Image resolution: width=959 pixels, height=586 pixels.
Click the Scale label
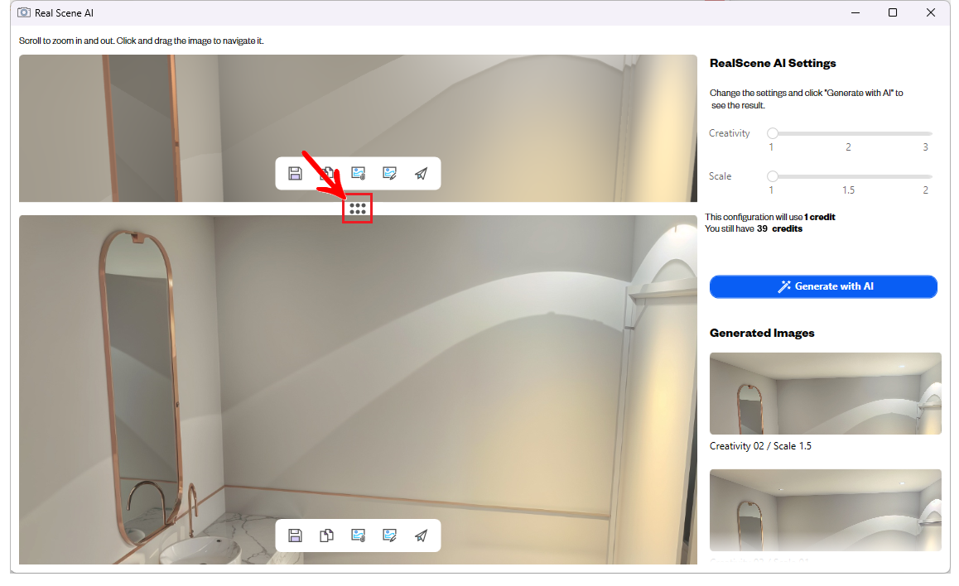720,176
